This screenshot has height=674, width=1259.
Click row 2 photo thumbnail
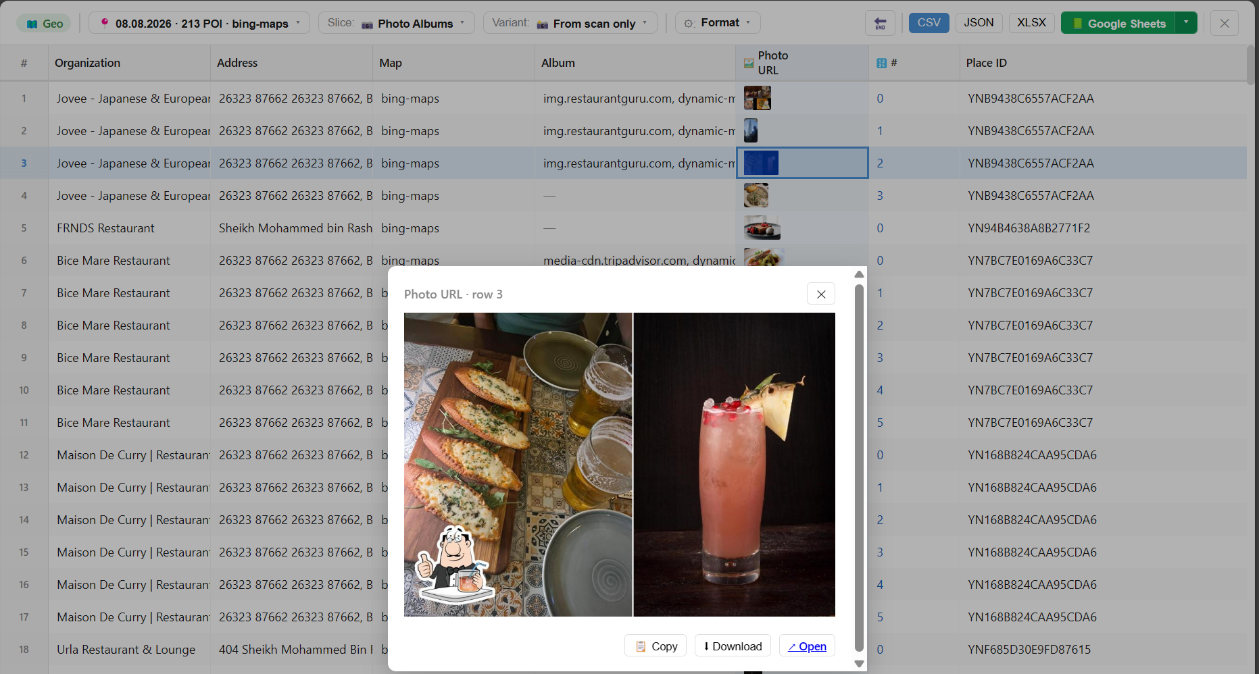click(751, 130)
